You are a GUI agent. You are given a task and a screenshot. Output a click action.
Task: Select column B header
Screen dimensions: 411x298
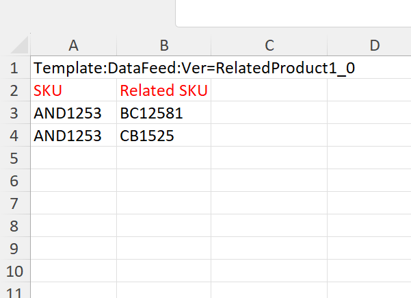tap(164, 45)
